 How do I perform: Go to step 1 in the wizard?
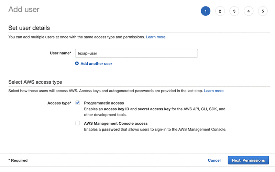pyautogui.click(x=205, y=11)
